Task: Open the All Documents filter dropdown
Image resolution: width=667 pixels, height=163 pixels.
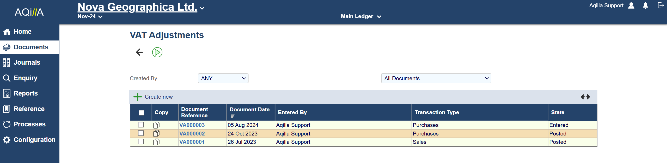Action: coord(436,78)
